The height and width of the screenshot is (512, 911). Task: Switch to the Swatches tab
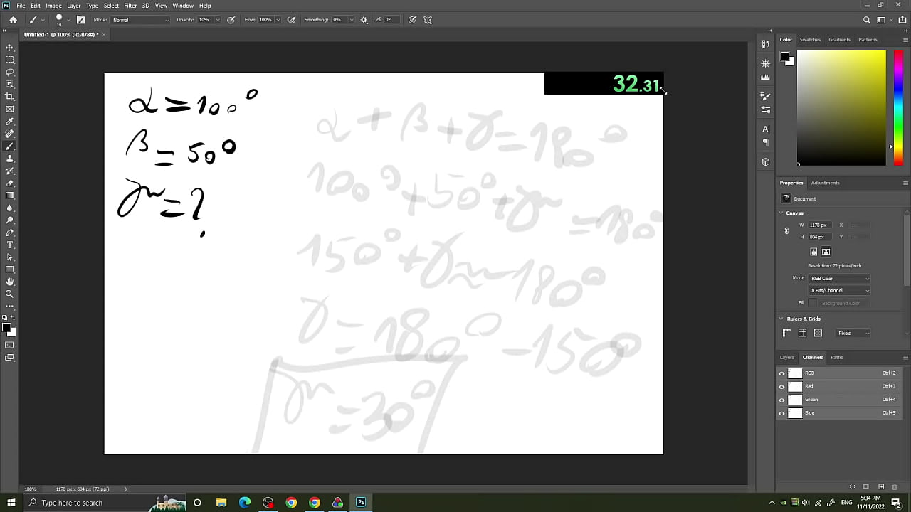coord(810,39)
